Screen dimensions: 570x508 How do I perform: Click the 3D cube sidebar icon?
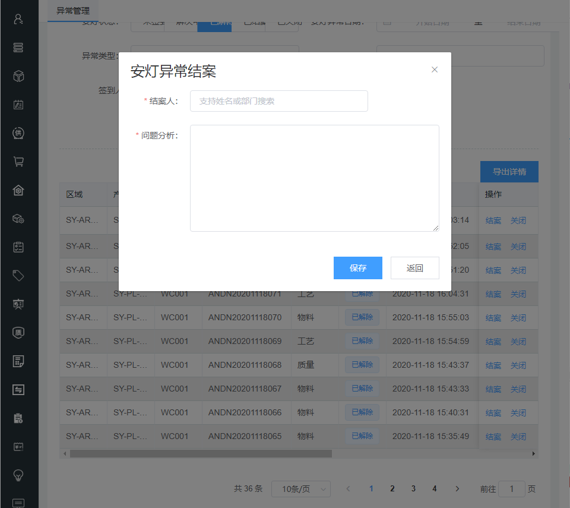pos(18,75)
